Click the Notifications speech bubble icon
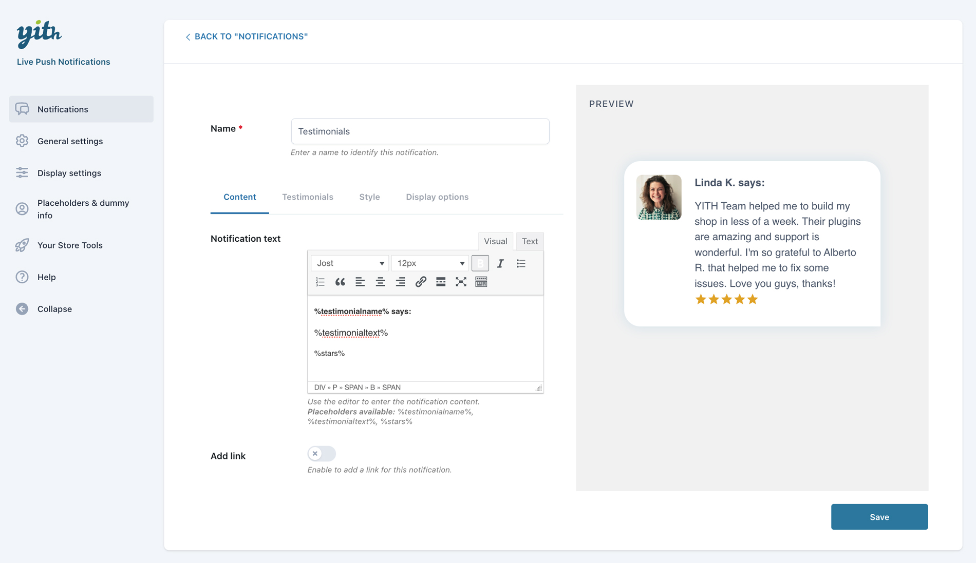This screenshot has height=563, width=976. [x=22, y=109]
